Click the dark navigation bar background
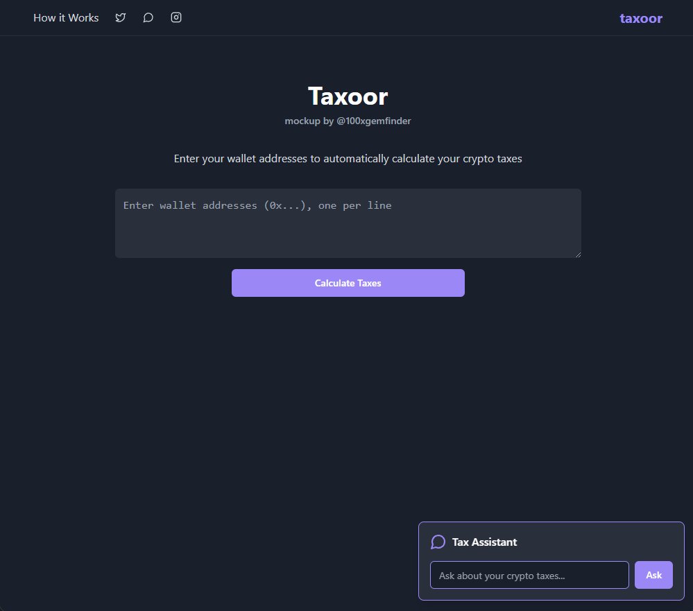Image resolution: width=693 pixels, height=611 pixels. tap(382, 17)
